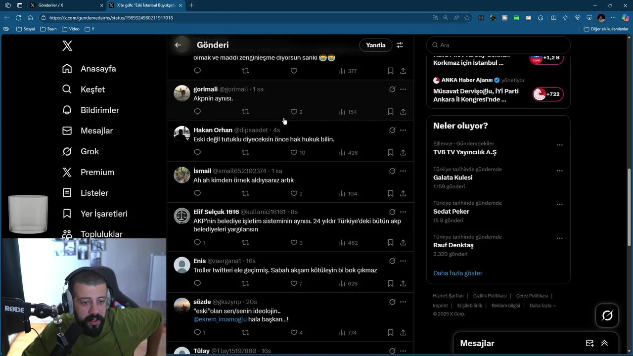Open the X logo home icon

click(67, 46)
